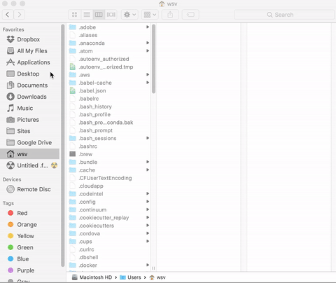
Task: Switch to icon view
Action: pos(74,15)
